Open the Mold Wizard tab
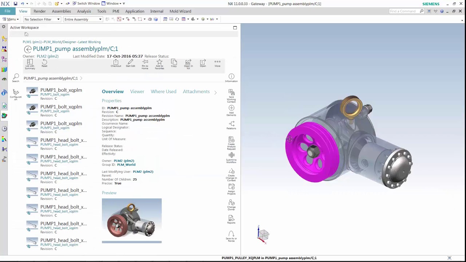Image resolution: width=466 pixels, height=262 pixels. coord(180,11)
